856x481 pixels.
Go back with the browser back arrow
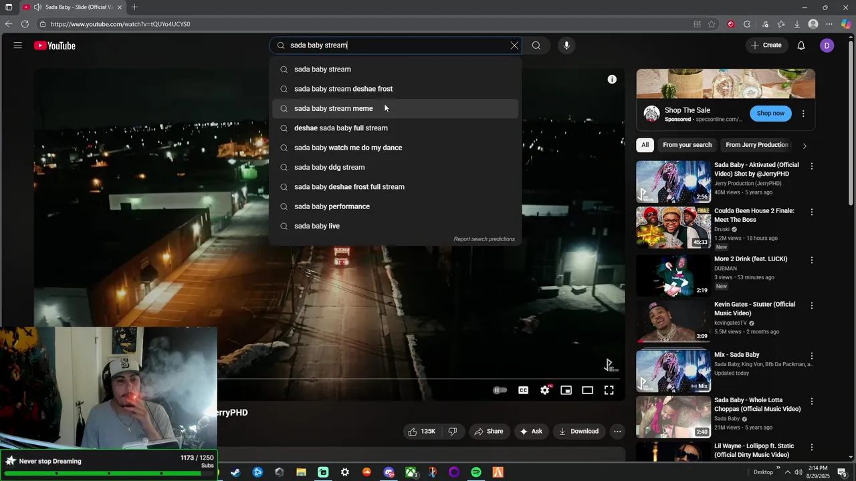coord(8,24)
